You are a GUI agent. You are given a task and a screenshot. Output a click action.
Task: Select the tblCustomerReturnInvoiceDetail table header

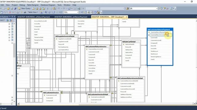[x=131, y=78]
